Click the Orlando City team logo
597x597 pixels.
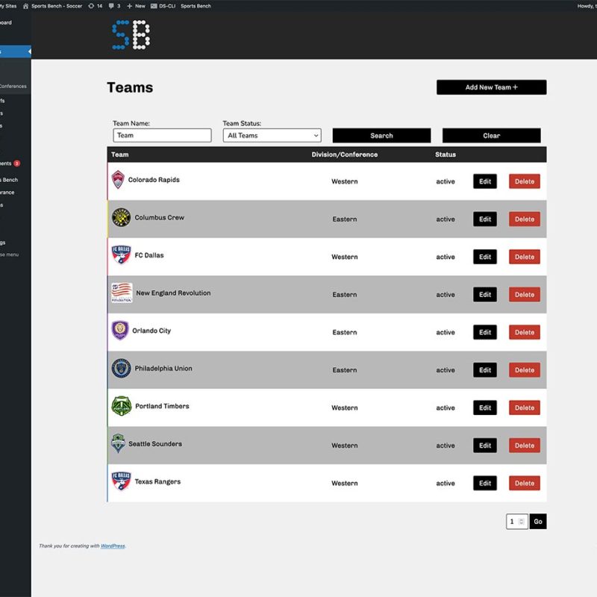pos(120,331)
